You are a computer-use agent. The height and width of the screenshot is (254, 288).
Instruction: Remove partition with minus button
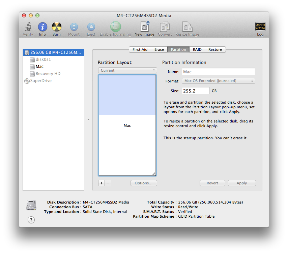108,183
